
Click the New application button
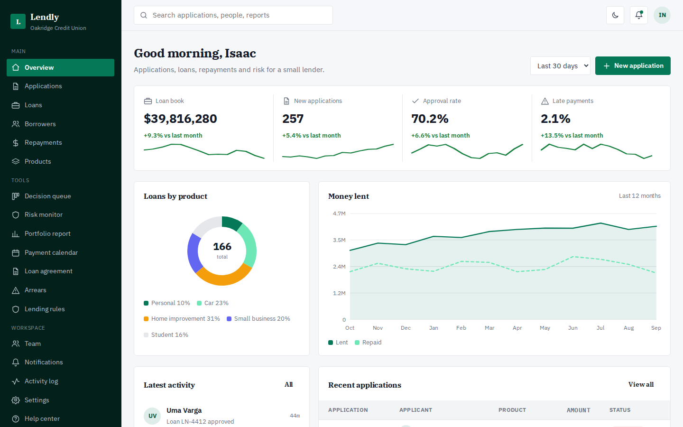pyautogui.click(x=633, y=66)
